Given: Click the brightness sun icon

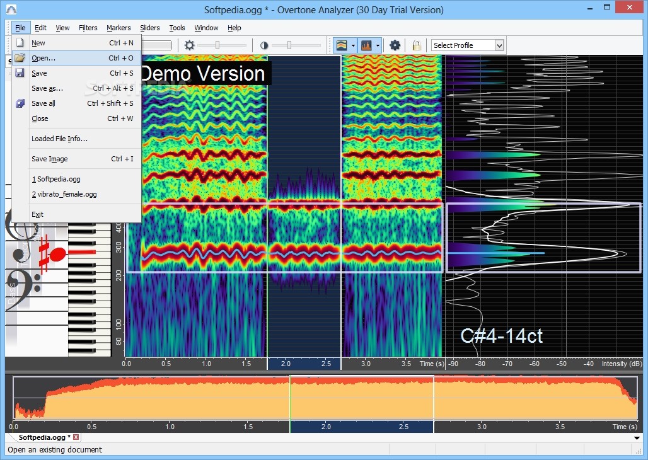Looking at the screenshot, I should (x=190, y=45).
